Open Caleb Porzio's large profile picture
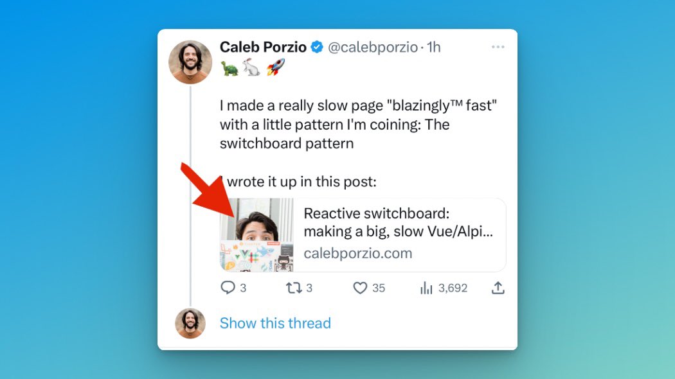 tap(190, 62)
